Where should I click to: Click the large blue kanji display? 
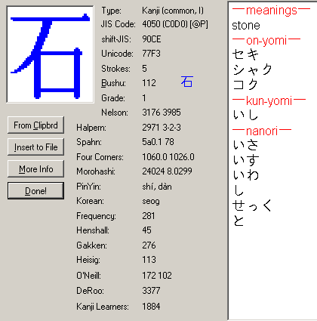click(51, 54)
